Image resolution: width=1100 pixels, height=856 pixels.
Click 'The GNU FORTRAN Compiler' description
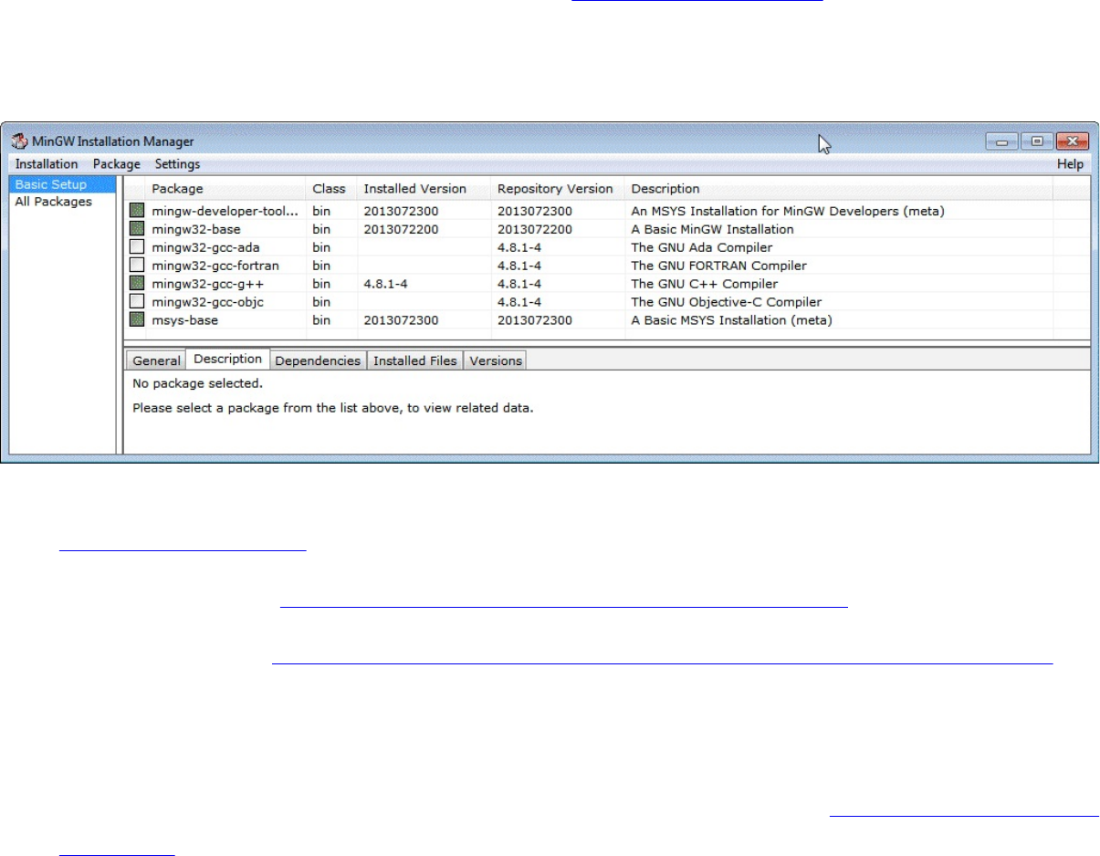click(718, 266)
